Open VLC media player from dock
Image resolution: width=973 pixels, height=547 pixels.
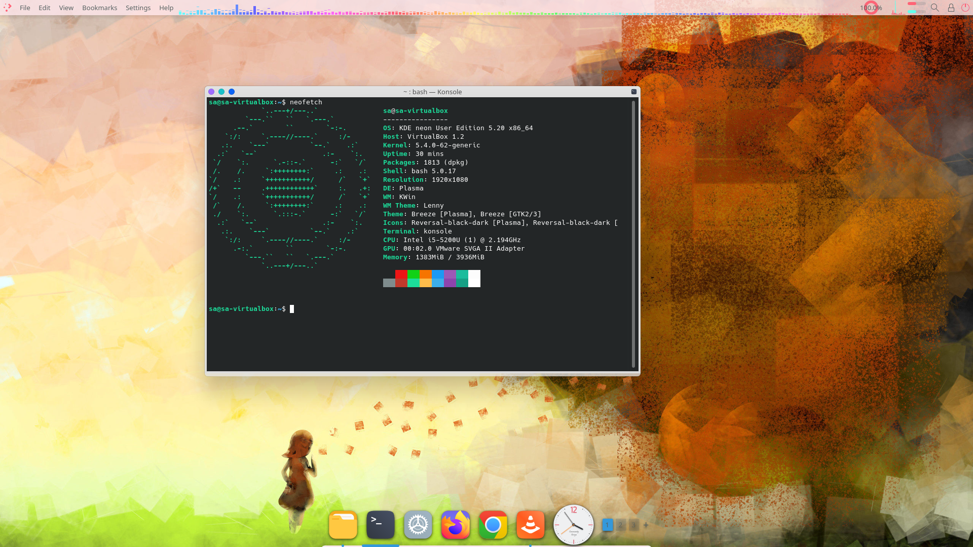coord(530,525)
